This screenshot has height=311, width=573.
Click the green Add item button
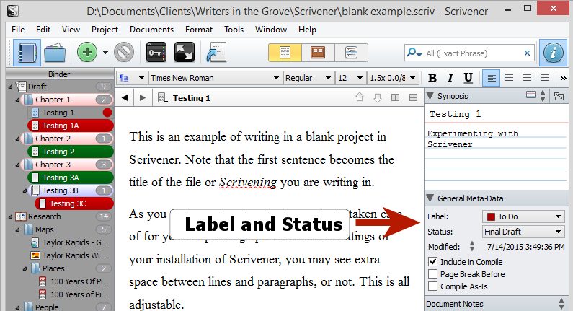[x=87, y=53]
